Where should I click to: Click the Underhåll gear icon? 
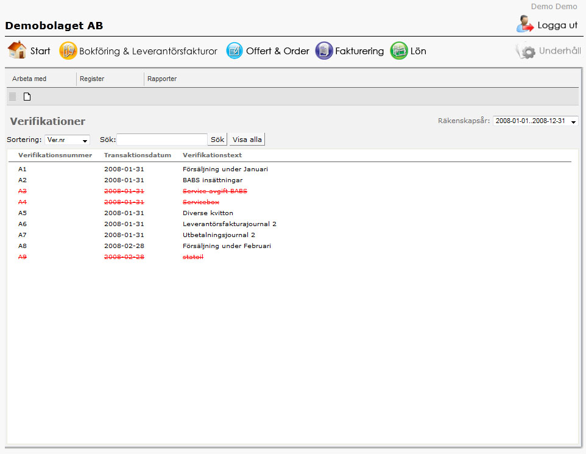coord(526,51)
